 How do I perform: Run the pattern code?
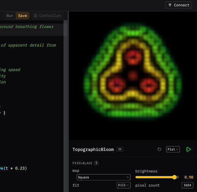(10, 16)
